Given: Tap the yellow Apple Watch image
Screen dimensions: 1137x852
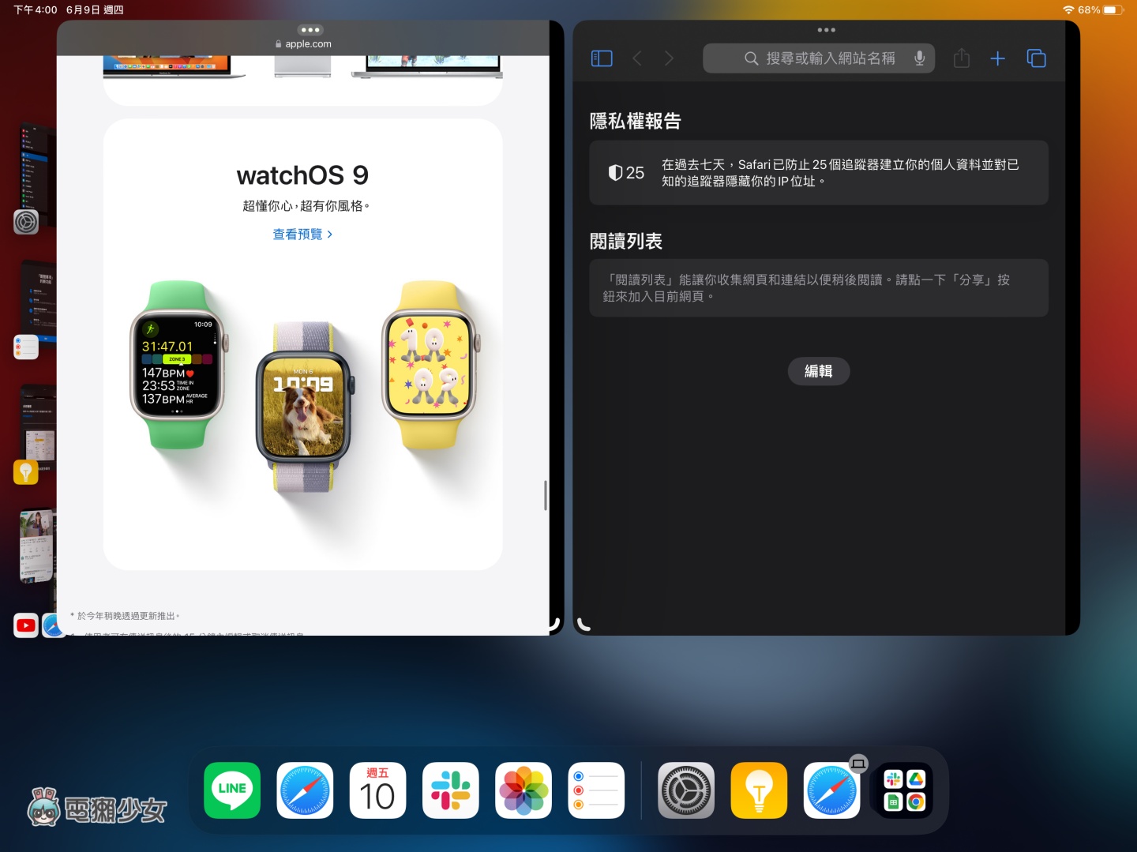Looking at the screenshot, I should click(x=431, y=366).
